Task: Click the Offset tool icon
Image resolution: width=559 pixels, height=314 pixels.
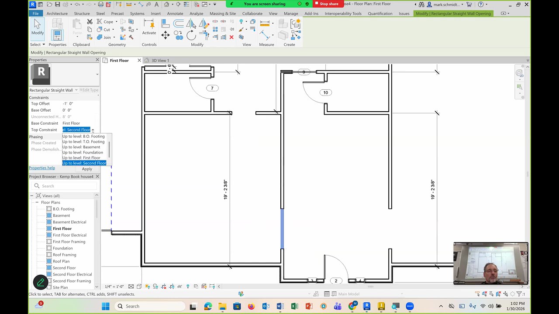Action: tap(179, 23)
